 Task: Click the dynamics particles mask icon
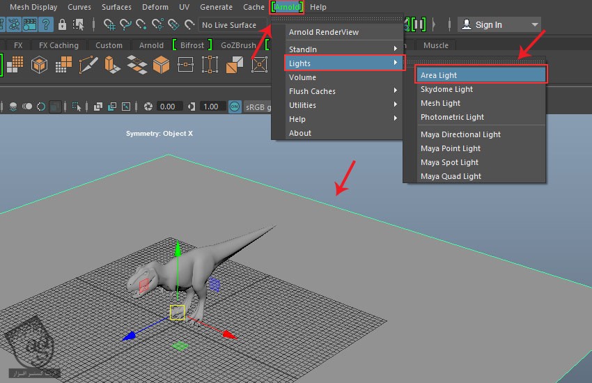14,25
